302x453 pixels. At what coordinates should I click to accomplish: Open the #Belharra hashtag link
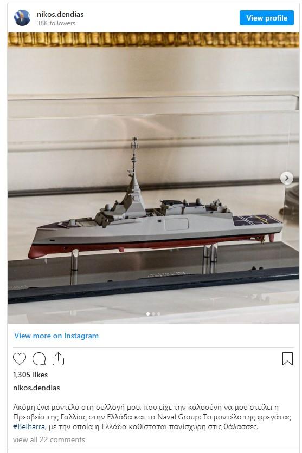(29, 426)
